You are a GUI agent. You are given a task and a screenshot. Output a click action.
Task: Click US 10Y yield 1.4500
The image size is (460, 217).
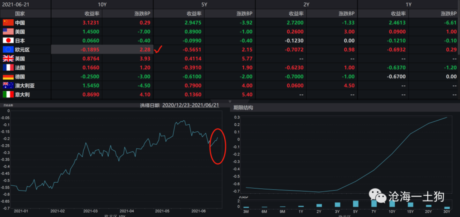[x=91, y=32]
